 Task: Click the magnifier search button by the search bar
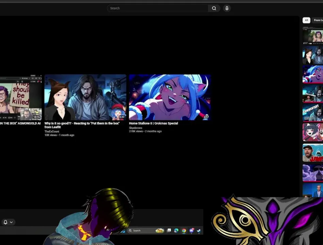coord(214,8)
